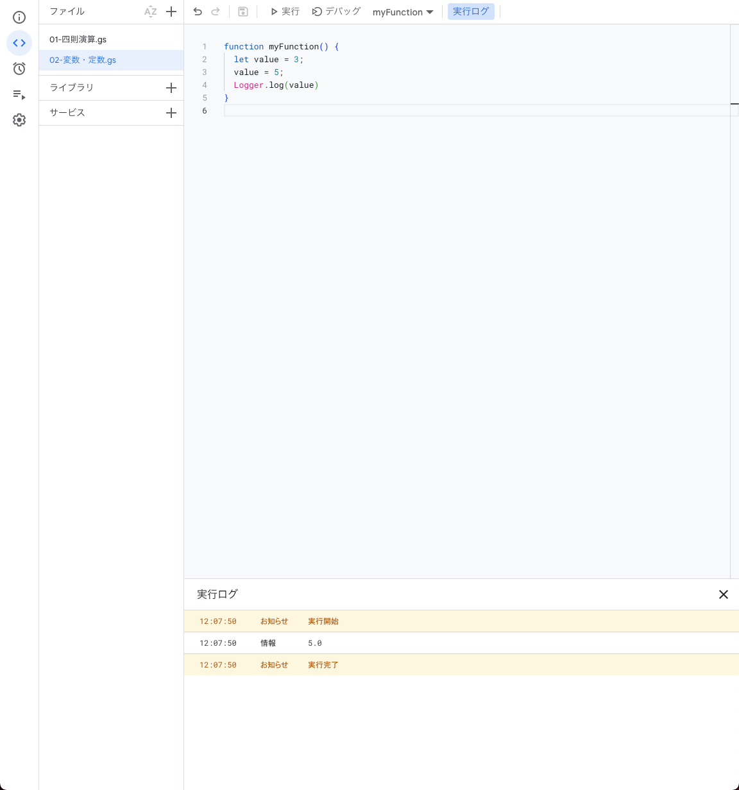
Task: Open the myFunction selector dropdown
Action: (x=403, y=12)
